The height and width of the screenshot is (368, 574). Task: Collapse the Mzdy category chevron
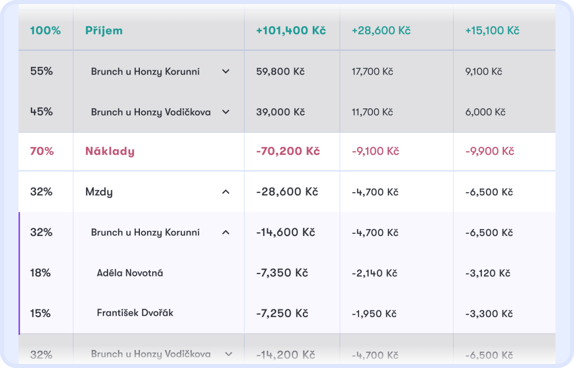[x=226, y=192]
